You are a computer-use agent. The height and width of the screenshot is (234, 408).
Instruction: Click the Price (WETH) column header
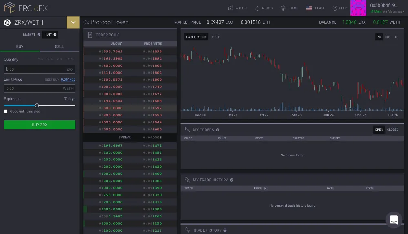click(153, 44)
